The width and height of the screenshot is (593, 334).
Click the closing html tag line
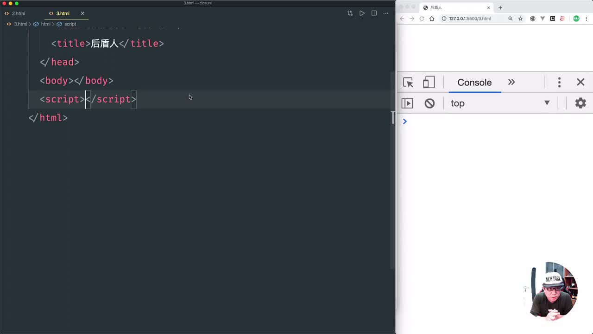click(x=48, y=118)
